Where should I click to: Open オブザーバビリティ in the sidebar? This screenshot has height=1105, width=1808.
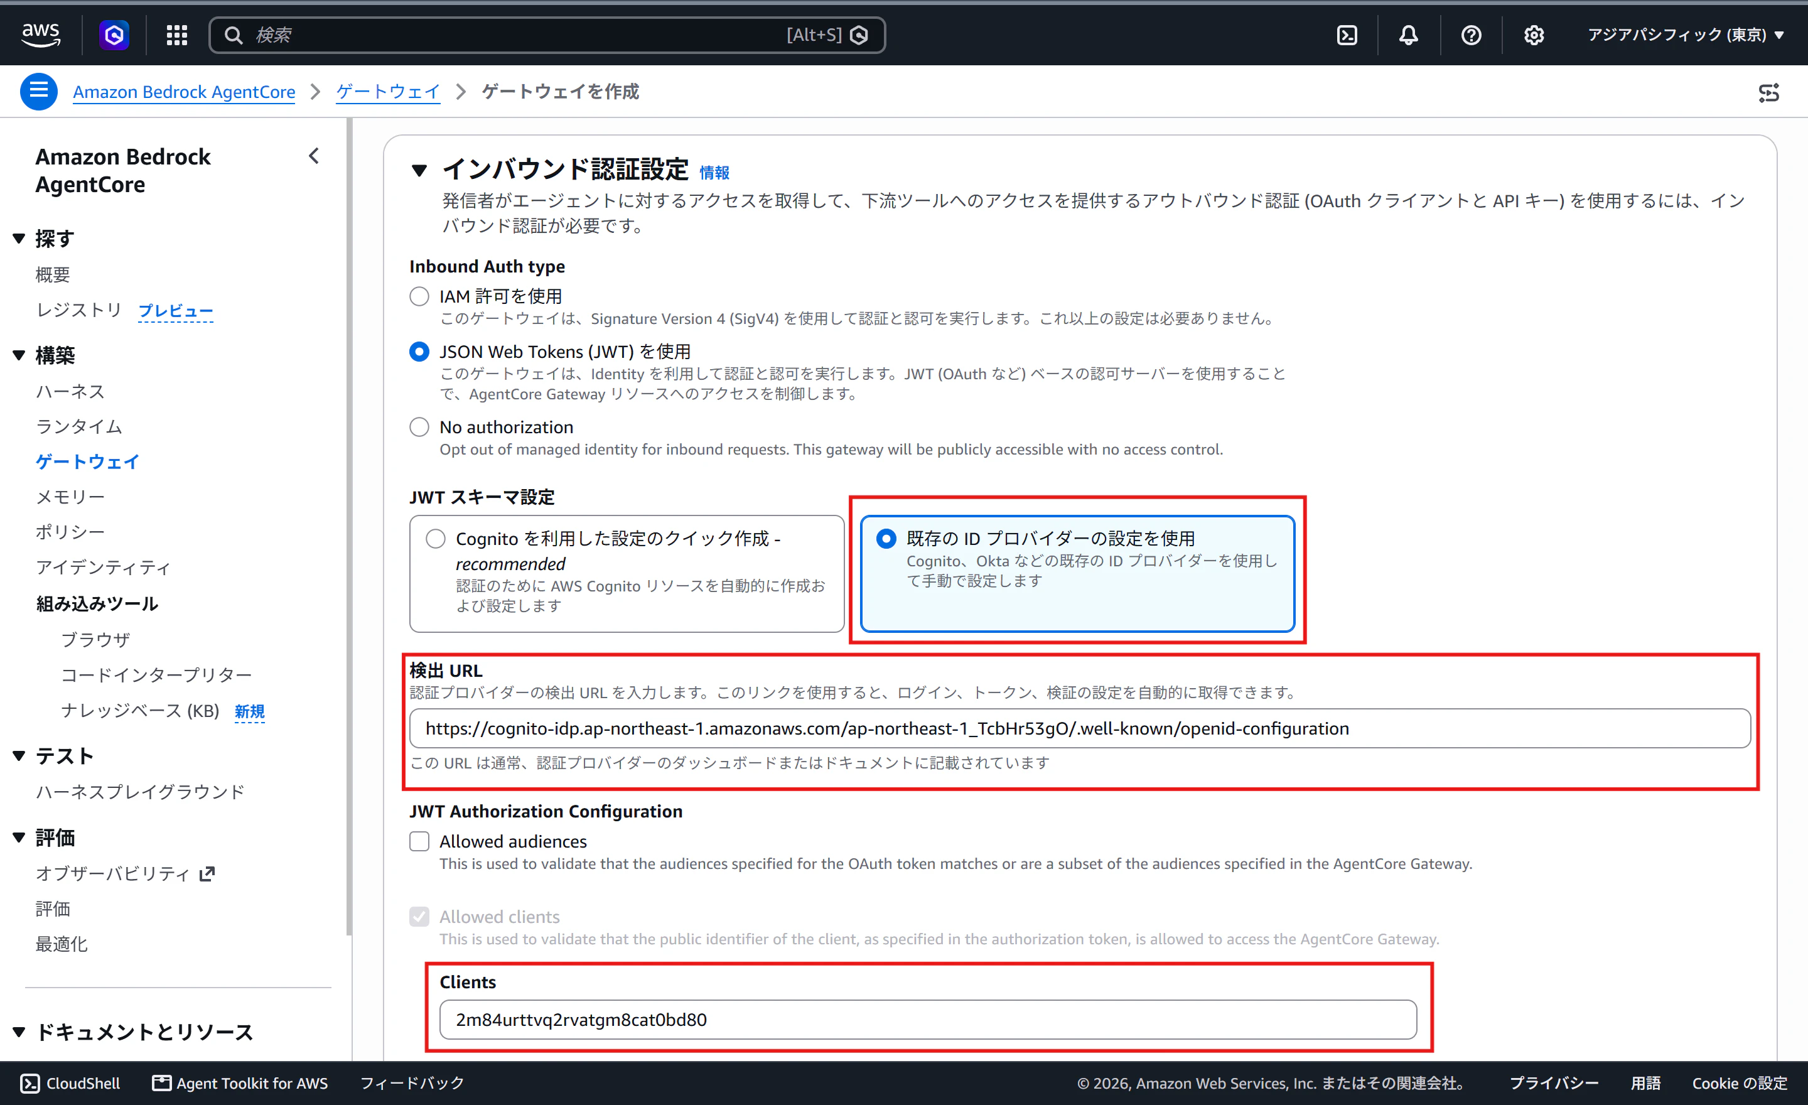pos(113,873)
